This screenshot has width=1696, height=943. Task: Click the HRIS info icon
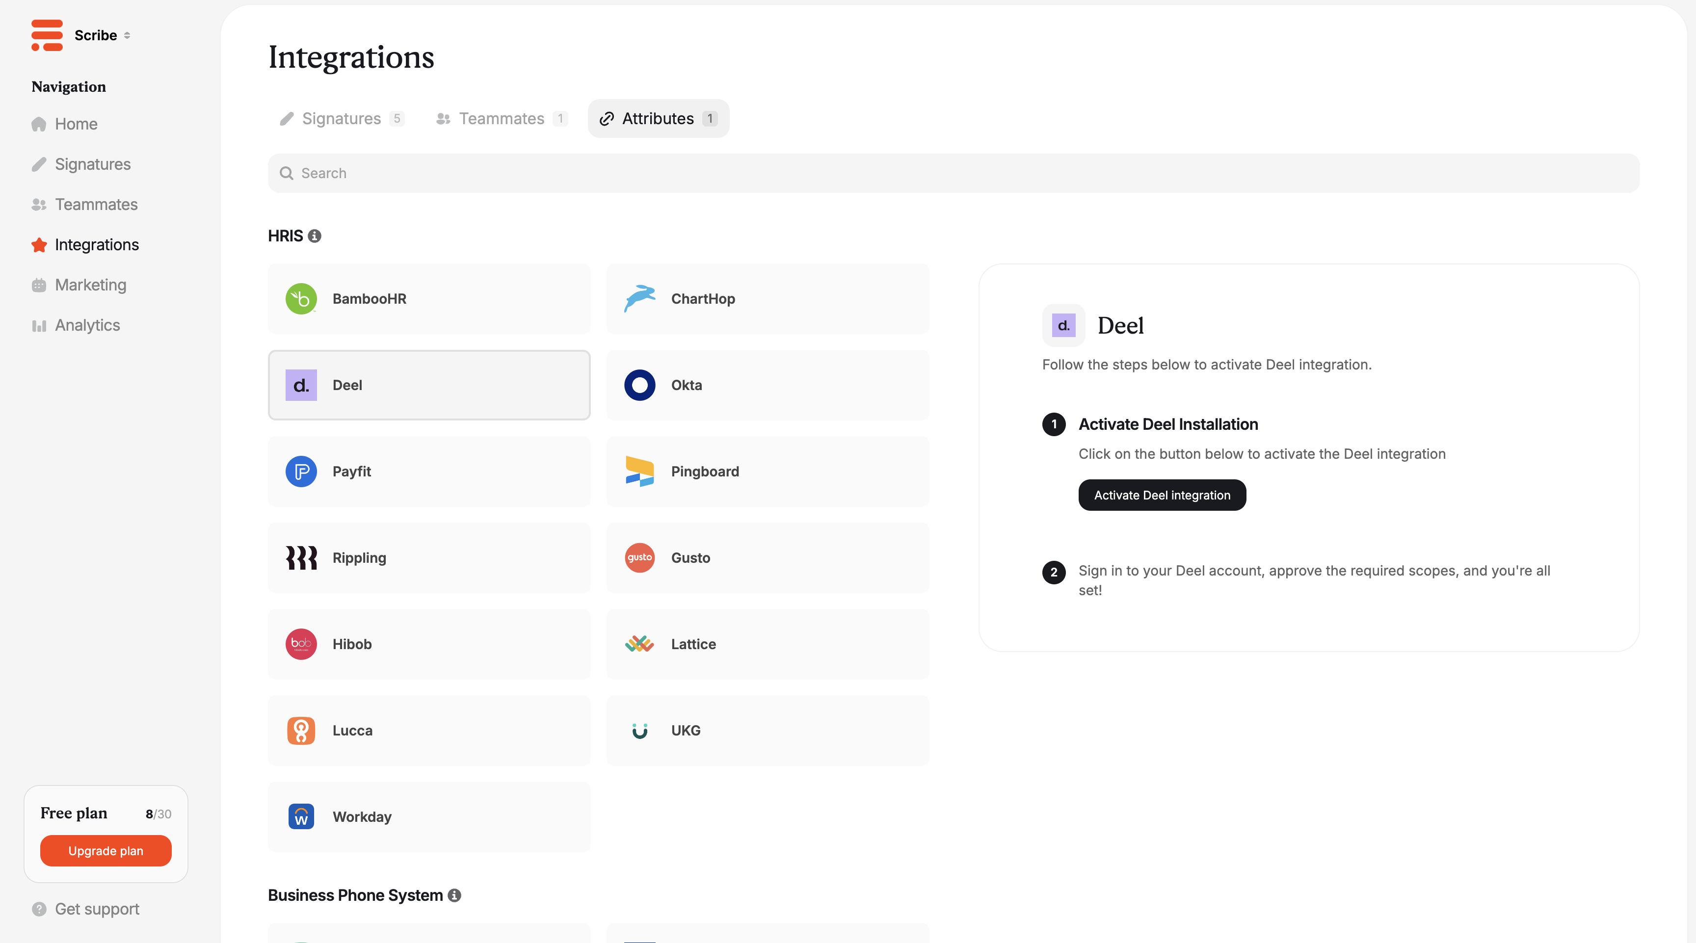tap(315, 236)
